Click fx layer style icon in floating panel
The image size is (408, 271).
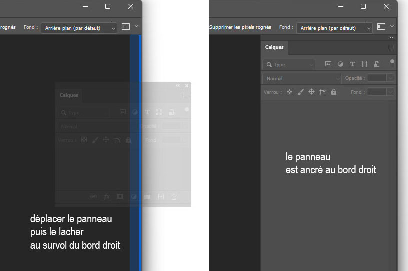[107, 197]
